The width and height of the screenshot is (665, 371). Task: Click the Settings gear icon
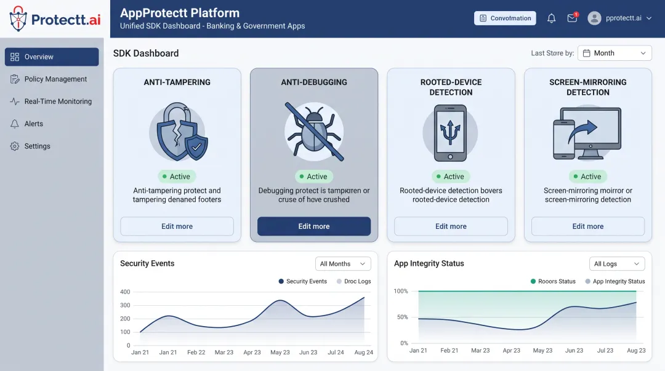click(x=15, y=146)
